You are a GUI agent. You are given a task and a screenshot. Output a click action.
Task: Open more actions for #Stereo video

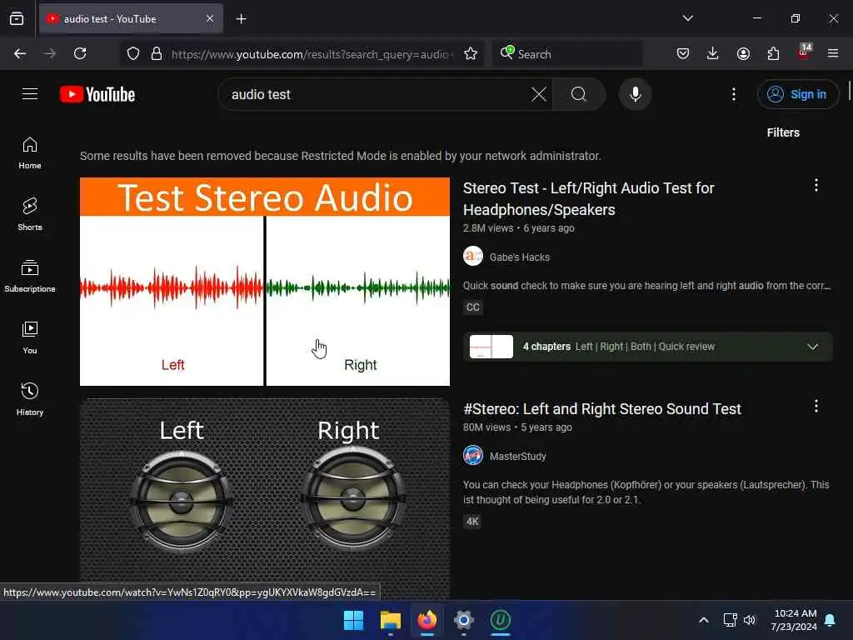click(x=816, y=406)
